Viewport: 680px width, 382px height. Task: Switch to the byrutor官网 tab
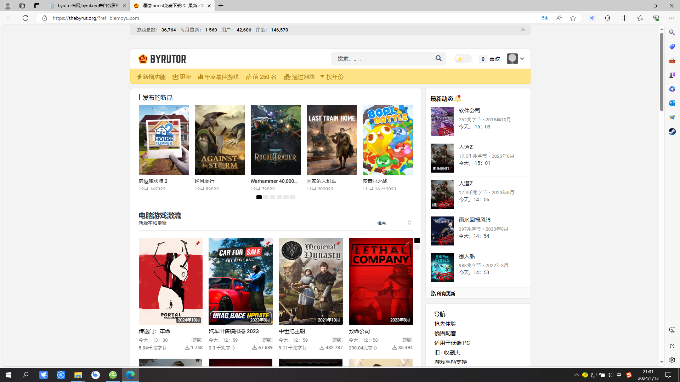point(87,6)
